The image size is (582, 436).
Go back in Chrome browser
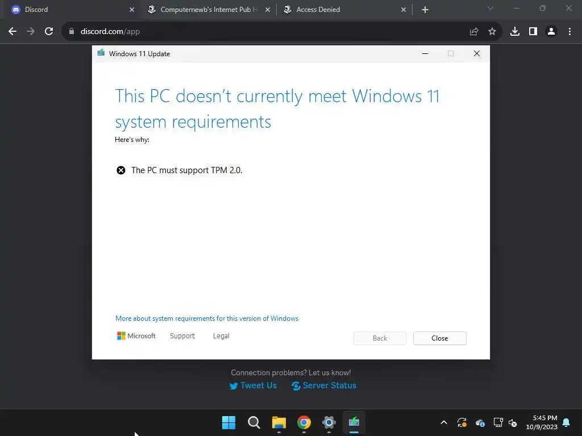tap(13, 32)
